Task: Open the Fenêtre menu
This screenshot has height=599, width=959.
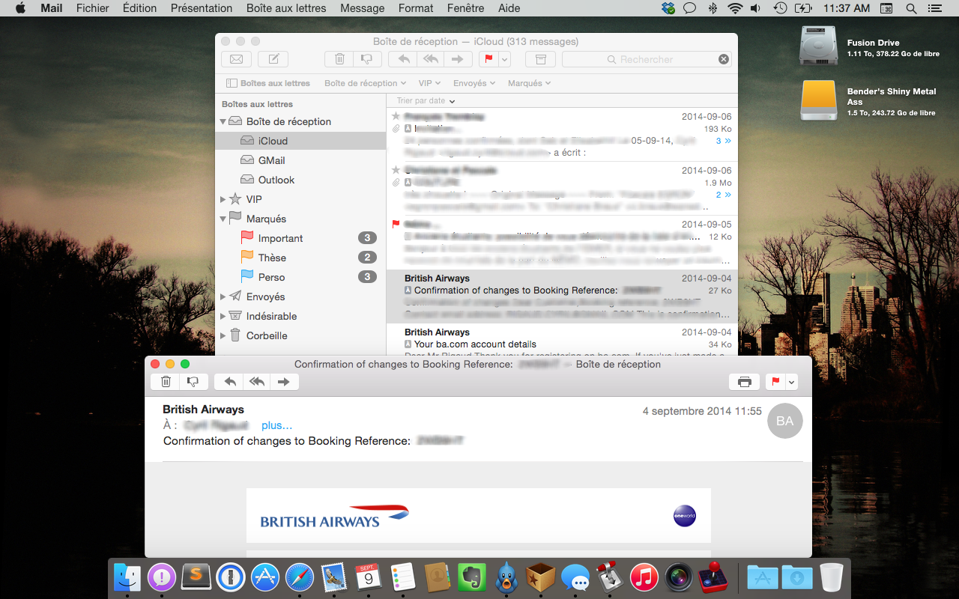Action: tap(465, 8)
